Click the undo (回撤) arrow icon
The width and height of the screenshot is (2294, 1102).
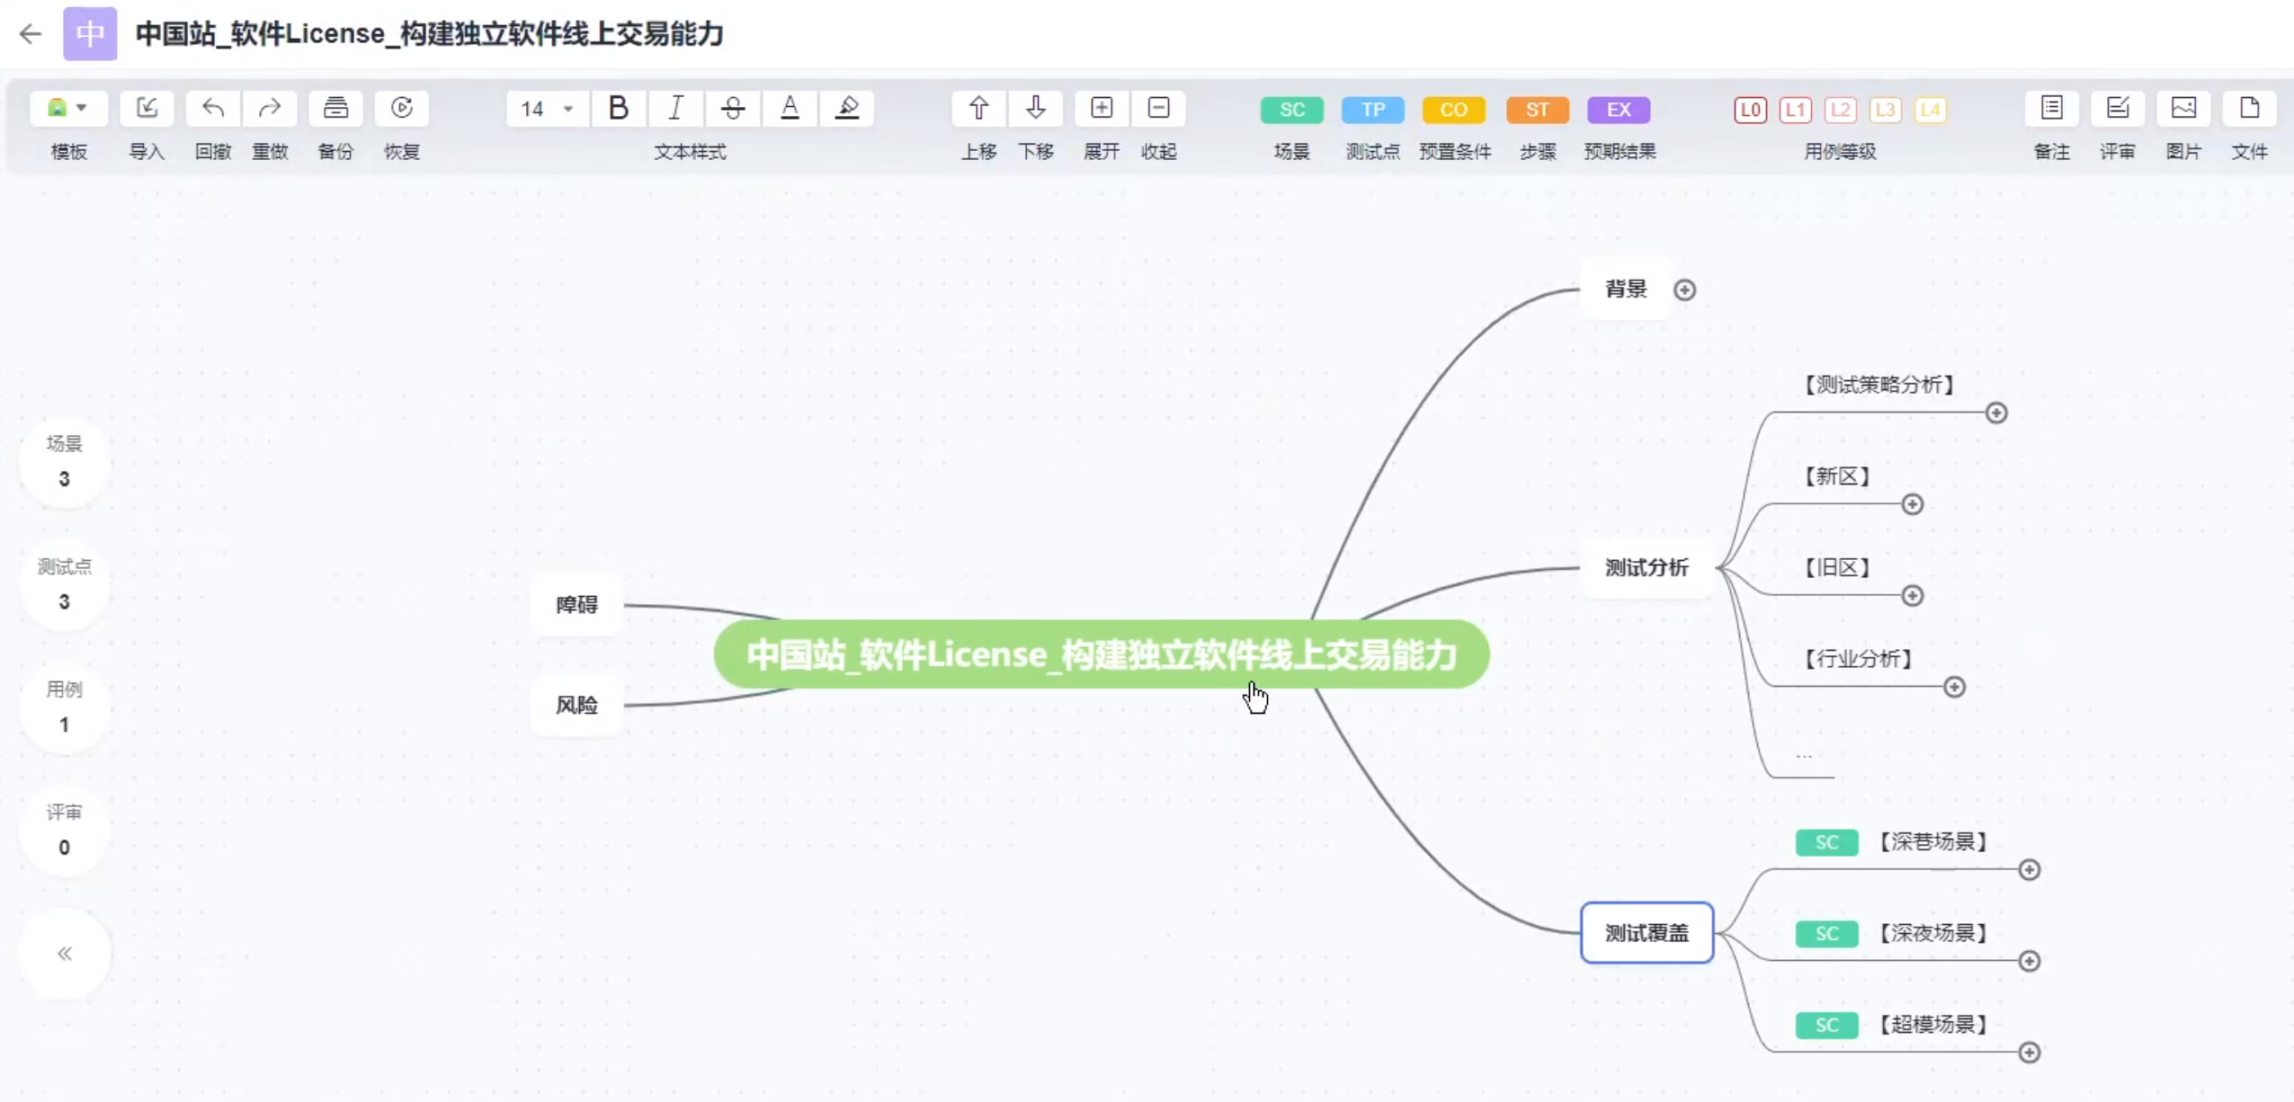click(x=213, y=109)
